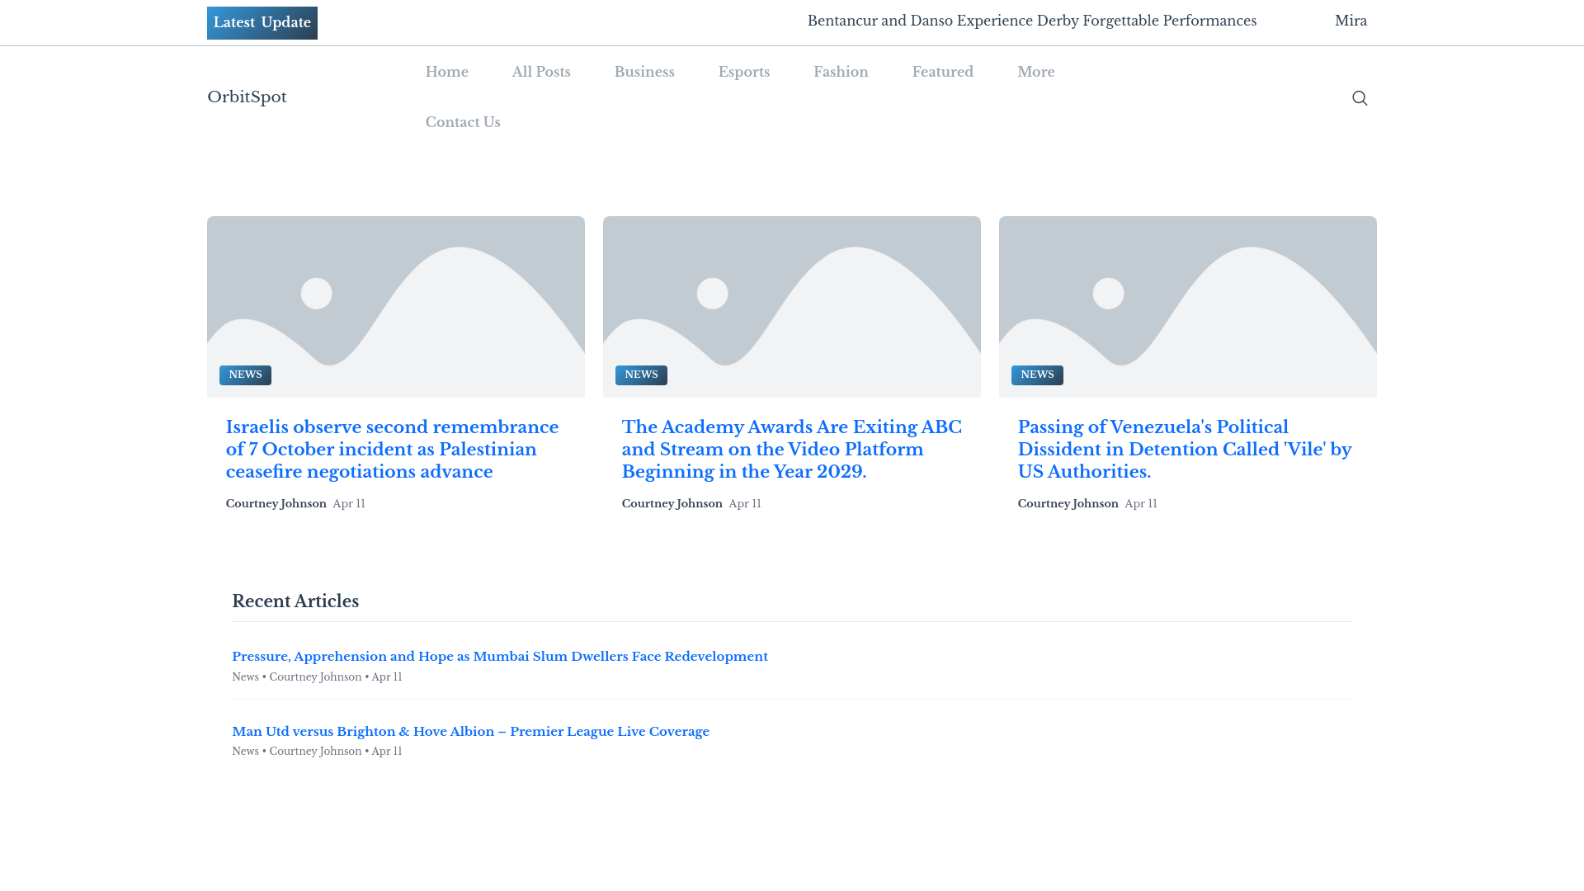Screen dimensions: 1584x891
Task: Click the Mumbai article meta line
Action: point(317,677)
